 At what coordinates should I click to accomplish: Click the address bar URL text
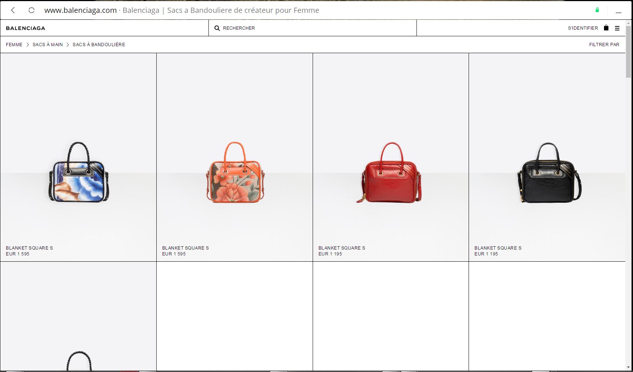click(x=81, y=10)
